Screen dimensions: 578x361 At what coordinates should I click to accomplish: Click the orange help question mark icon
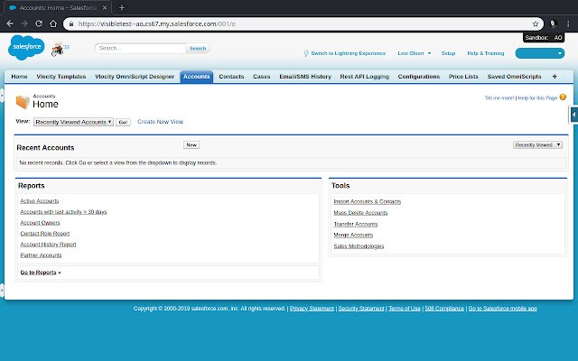(563, 97)
